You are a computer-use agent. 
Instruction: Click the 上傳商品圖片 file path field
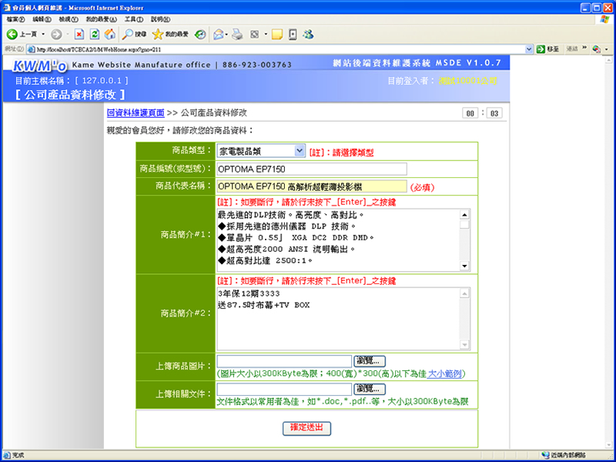[x=284, y=361]
